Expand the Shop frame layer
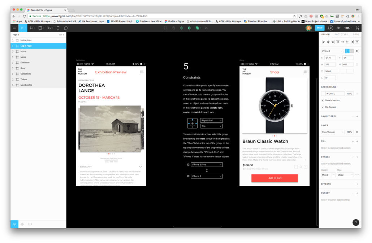 [13, 68]
